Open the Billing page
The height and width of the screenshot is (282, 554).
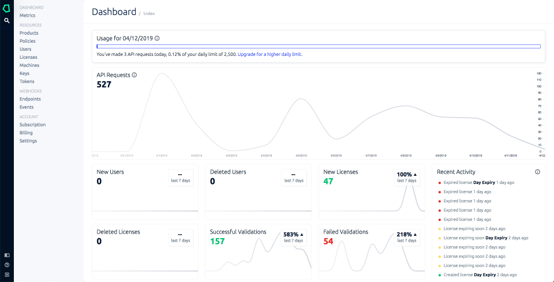26,133
